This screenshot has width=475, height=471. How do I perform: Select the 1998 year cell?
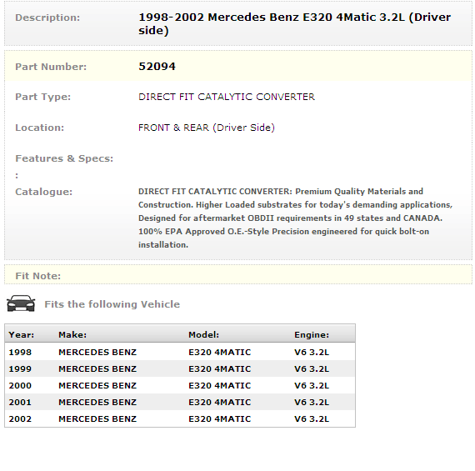[20, 352]
